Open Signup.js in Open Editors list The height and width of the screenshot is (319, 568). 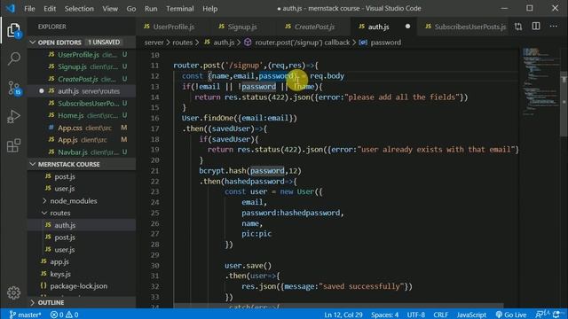[82, 67]
